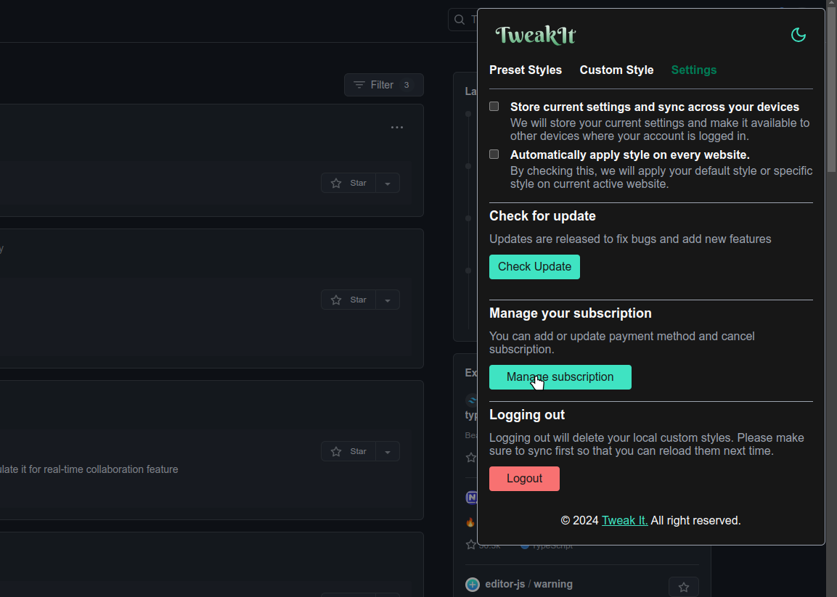The image size is (837, 597).
Task: Click the search magnifier icon at the top
Action: click(460, 20)
